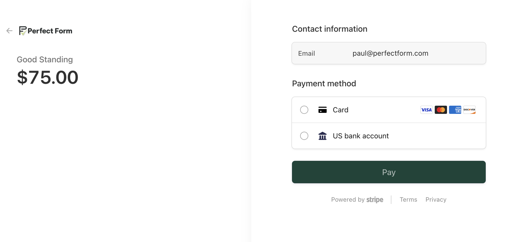The height and width of the screenshot is (242, 511).
Task: Click the $75.00 amount text
Action: pyautogui.click(x=48, y=77)
